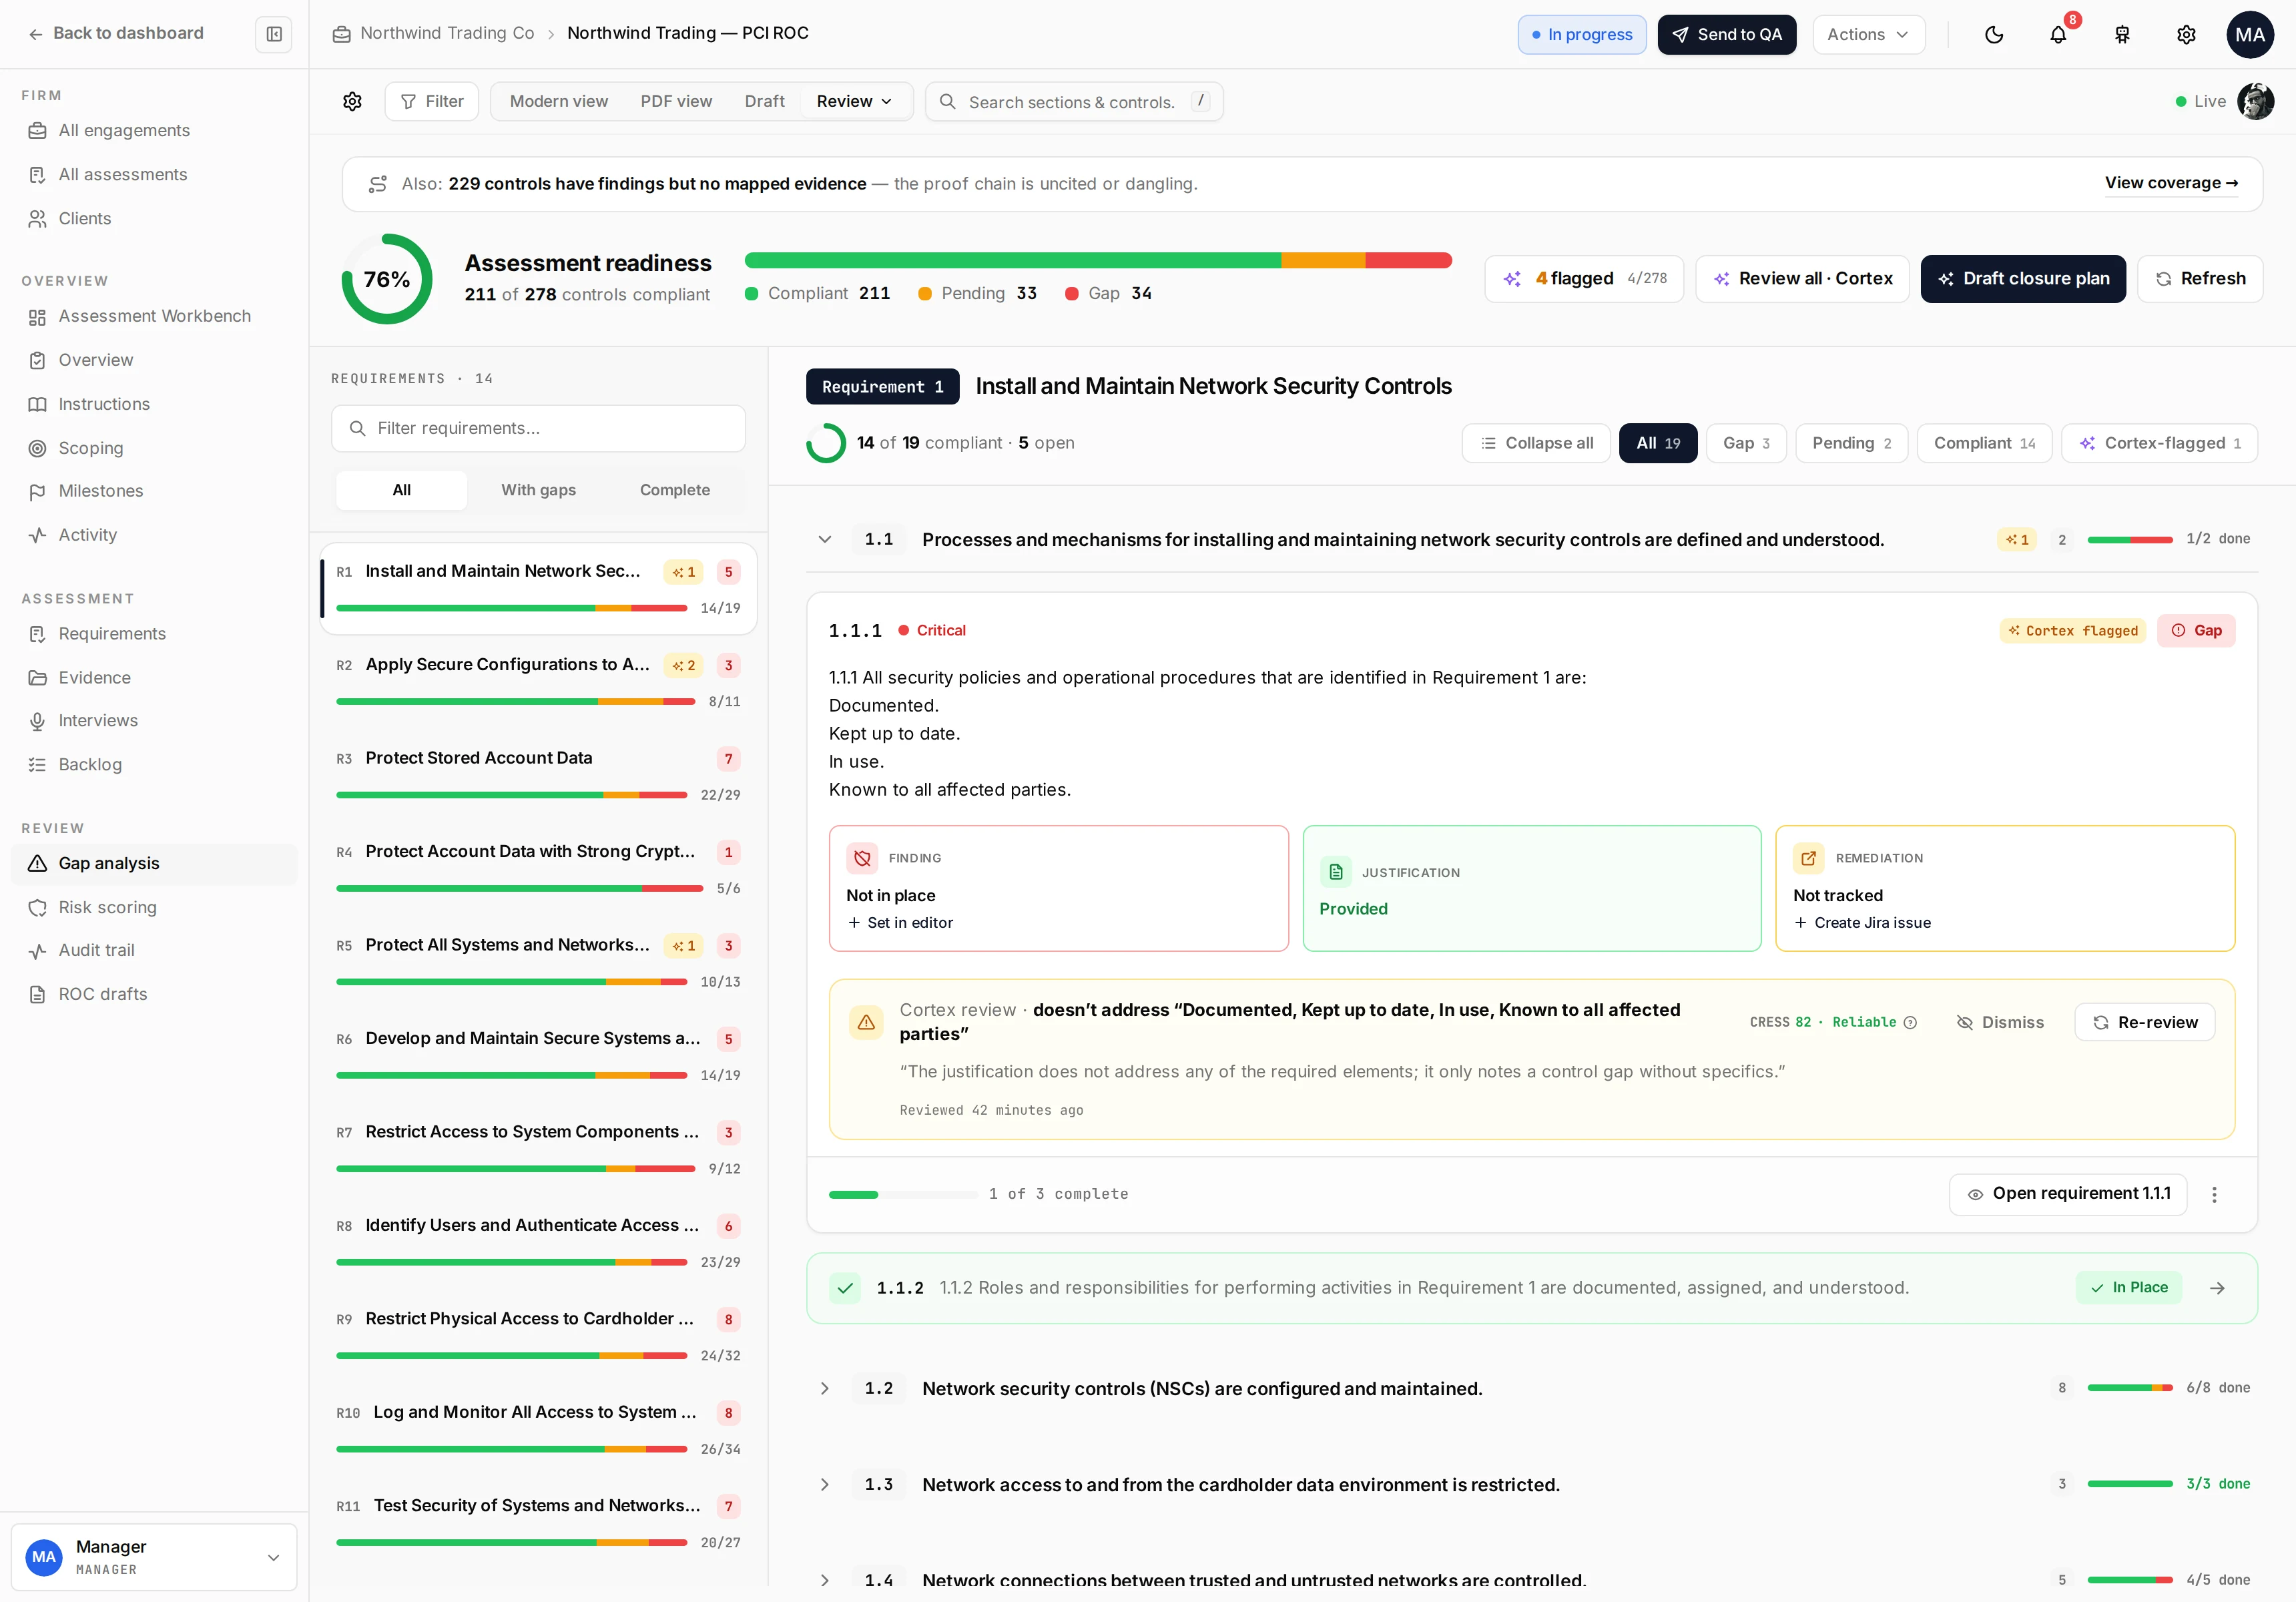Open MA user avatar menu
Screen dimensions: 2296x1602
click(2250, 34)
